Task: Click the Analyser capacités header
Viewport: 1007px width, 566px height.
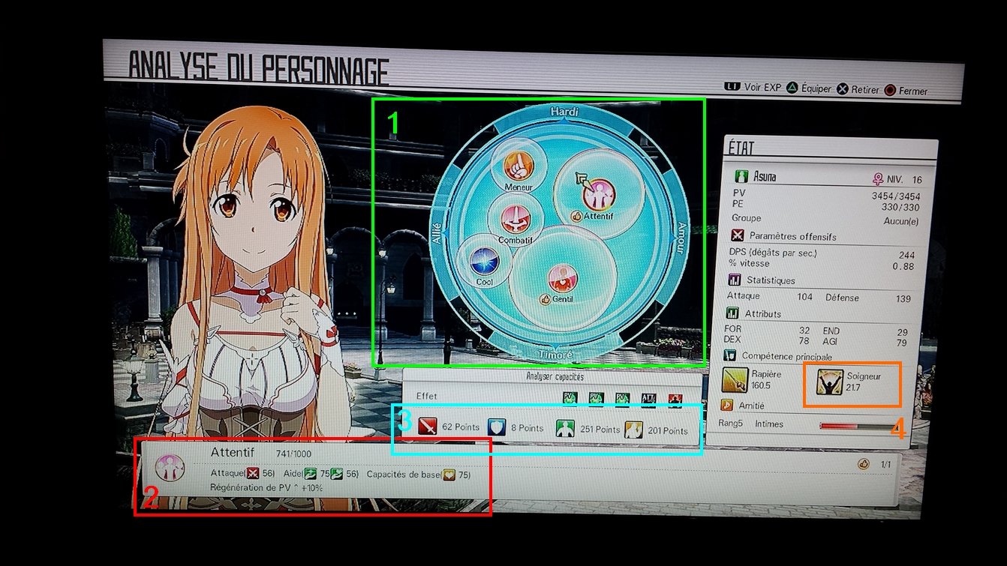Action: point(555,377)
